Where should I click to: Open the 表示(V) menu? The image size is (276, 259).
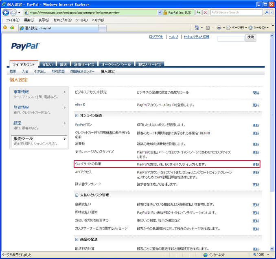(44, 20)
